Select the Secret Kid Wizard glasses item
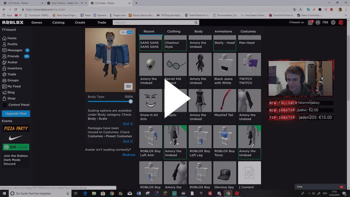350x197 pixels. [175, 69]
